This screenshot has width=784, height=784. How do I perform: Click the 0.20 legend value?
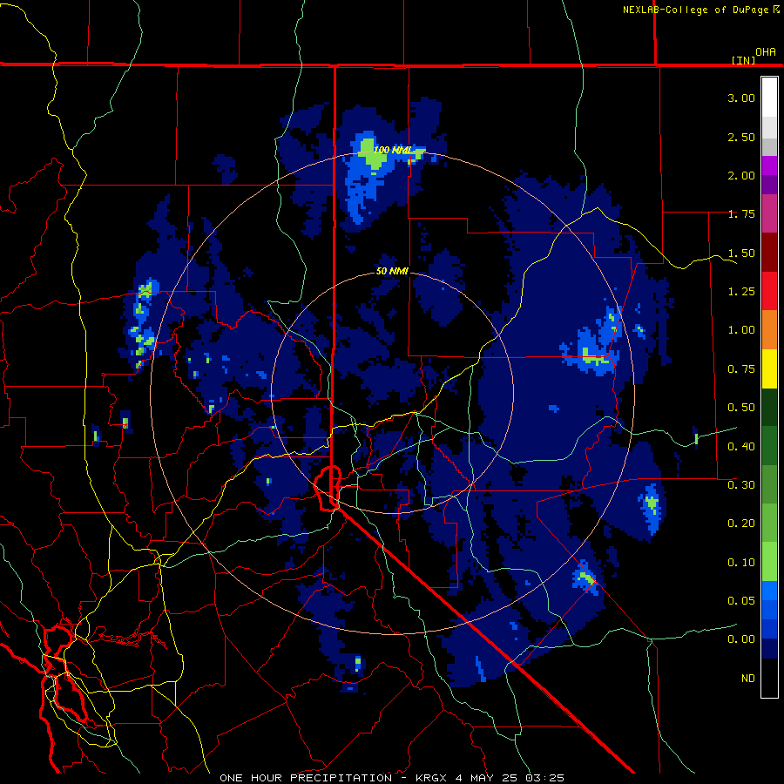click(x=741, y=524)
